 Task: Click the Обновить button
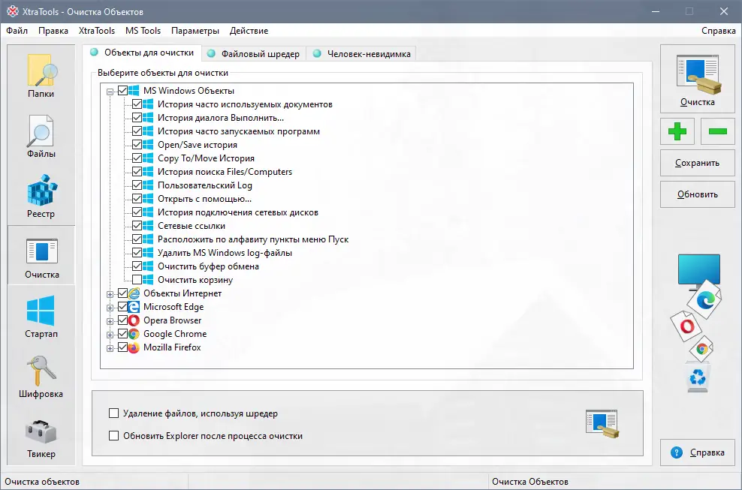click(698, 194)
